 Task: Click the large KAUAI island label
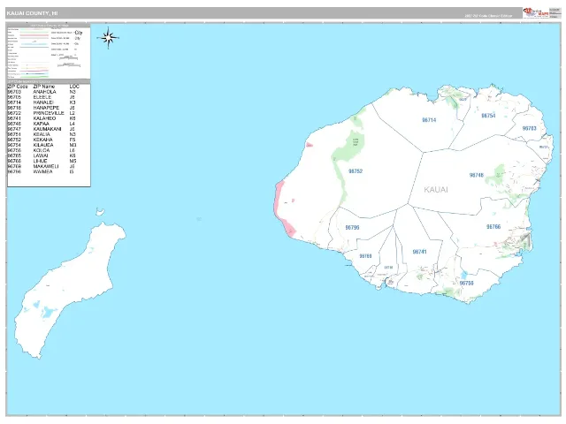pyautogui.click(x=436, y=190)
